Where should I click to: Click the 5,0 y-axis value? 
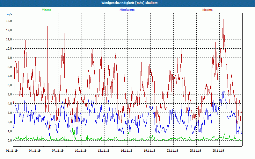point(10,94)
